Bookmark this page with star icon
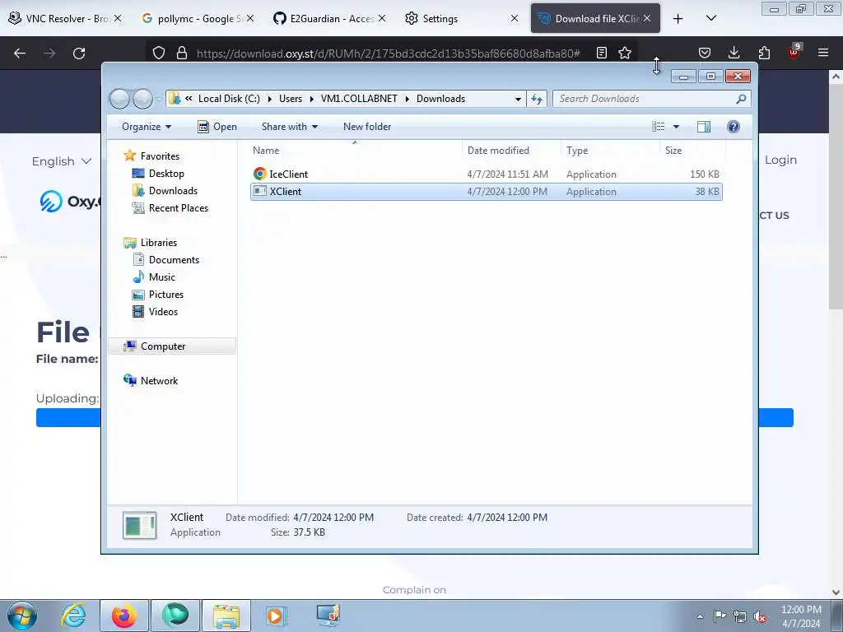 point(625,53)
